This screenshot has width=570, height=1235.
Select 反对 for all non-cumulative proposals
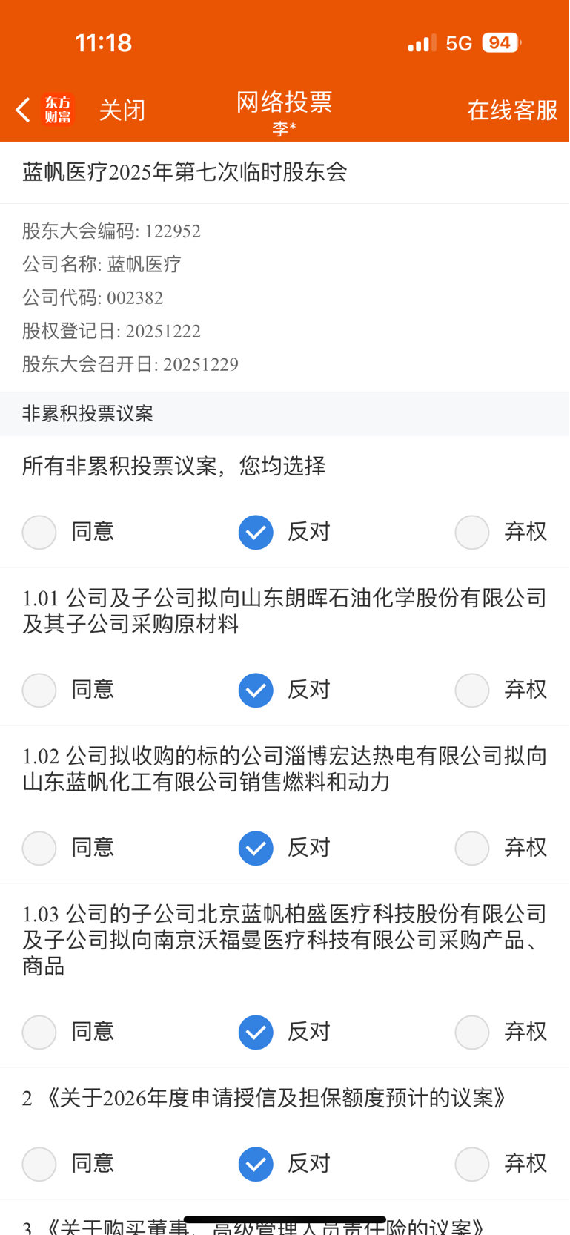point(256,532)
